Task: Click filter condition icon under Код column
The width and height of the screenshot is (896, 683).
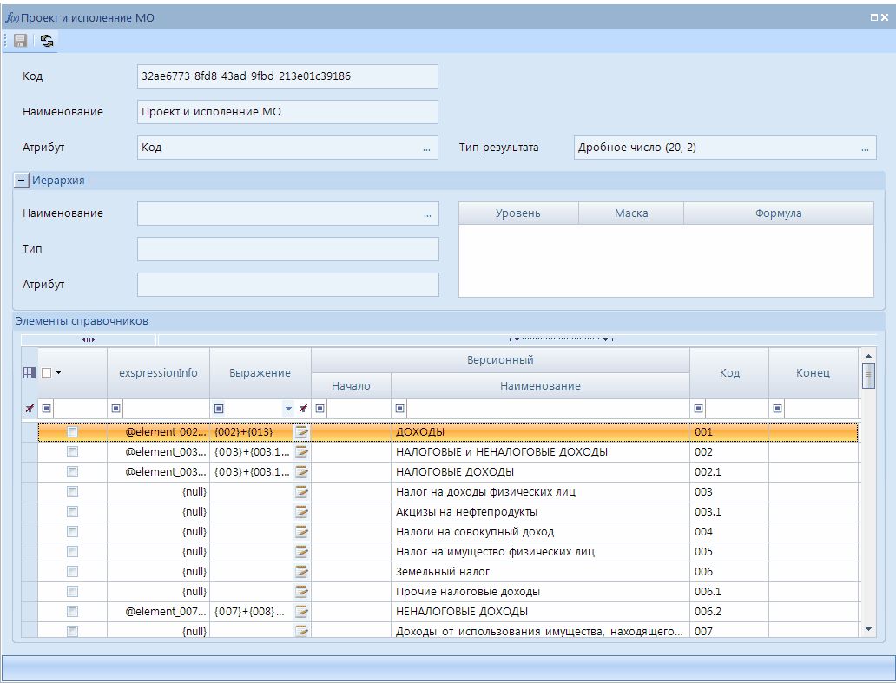Action: click(698, 408)
